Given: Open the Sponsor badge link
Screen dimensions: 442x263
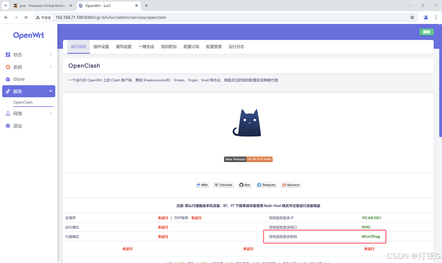Looking at the screenshot, I should coord(291,185).
